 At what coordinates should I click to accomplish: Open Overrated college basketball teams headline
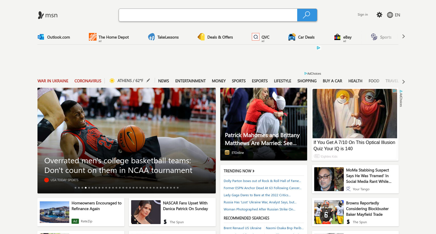pos(118,166)
